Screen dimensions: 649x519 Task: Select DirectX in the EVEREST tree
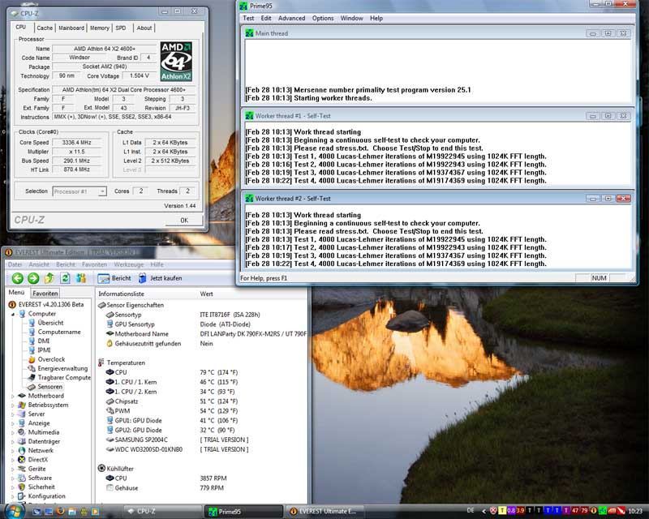[x=37, y=460]
